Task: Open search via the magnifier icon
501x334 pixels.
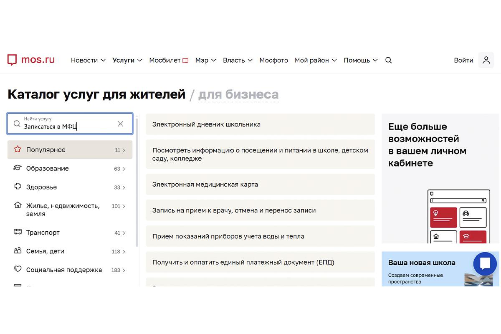Action: point(388,60)
